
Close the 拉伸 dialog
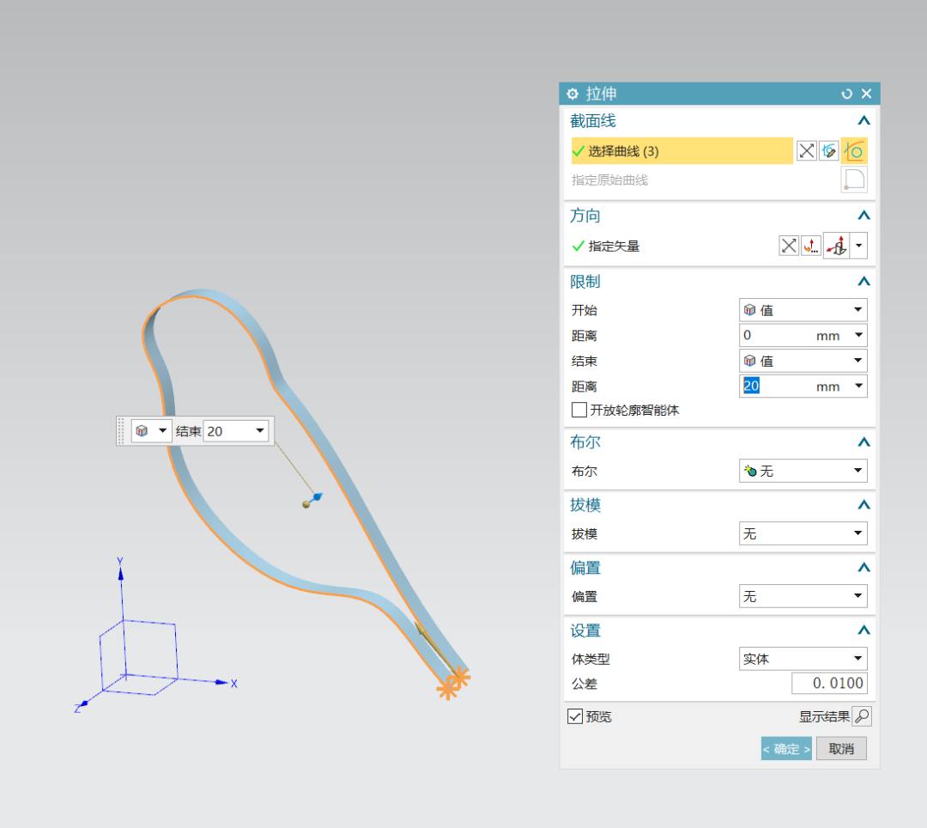point(867,94)
